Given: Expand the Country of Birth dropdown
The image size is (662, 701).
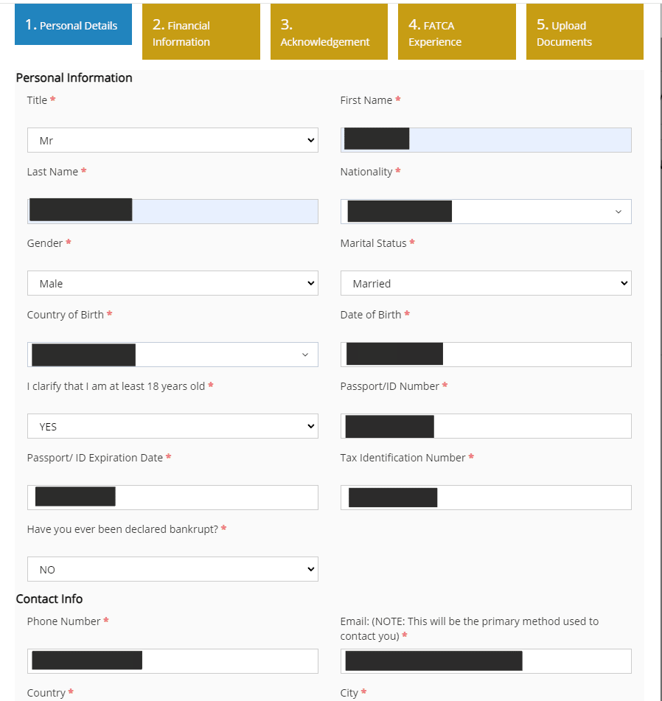Looking at the screenshot, I should point(173,355).
